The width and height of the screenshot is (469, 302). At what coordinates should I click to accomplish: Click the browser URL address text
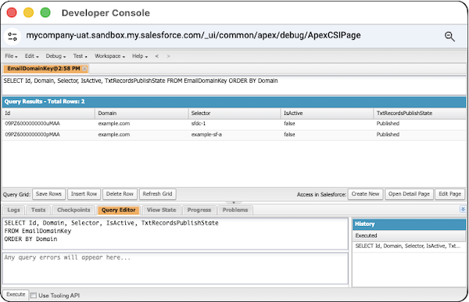click(193, 35)
